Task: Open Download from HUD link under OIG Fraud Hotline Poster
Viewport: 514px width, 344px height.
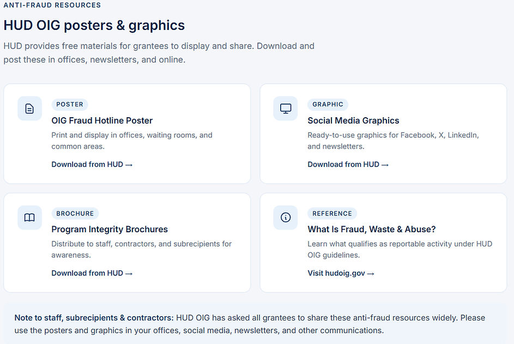Action: (x=92, y=164)
